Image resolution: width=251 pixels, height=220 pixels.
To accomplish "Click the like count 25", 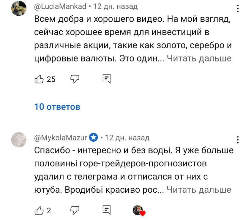I will [50, 79].
